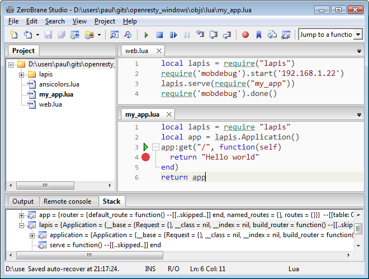Toggle breakpoint using the red circle toolbar icon
Screen dimensions: 369x279
click(245, 35)
